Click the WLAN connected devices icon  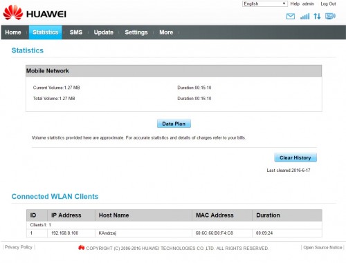(x=330, y=16)
